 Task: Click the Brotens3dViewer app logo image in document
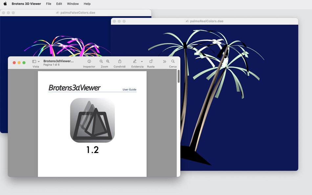click(x=92, y=120)
